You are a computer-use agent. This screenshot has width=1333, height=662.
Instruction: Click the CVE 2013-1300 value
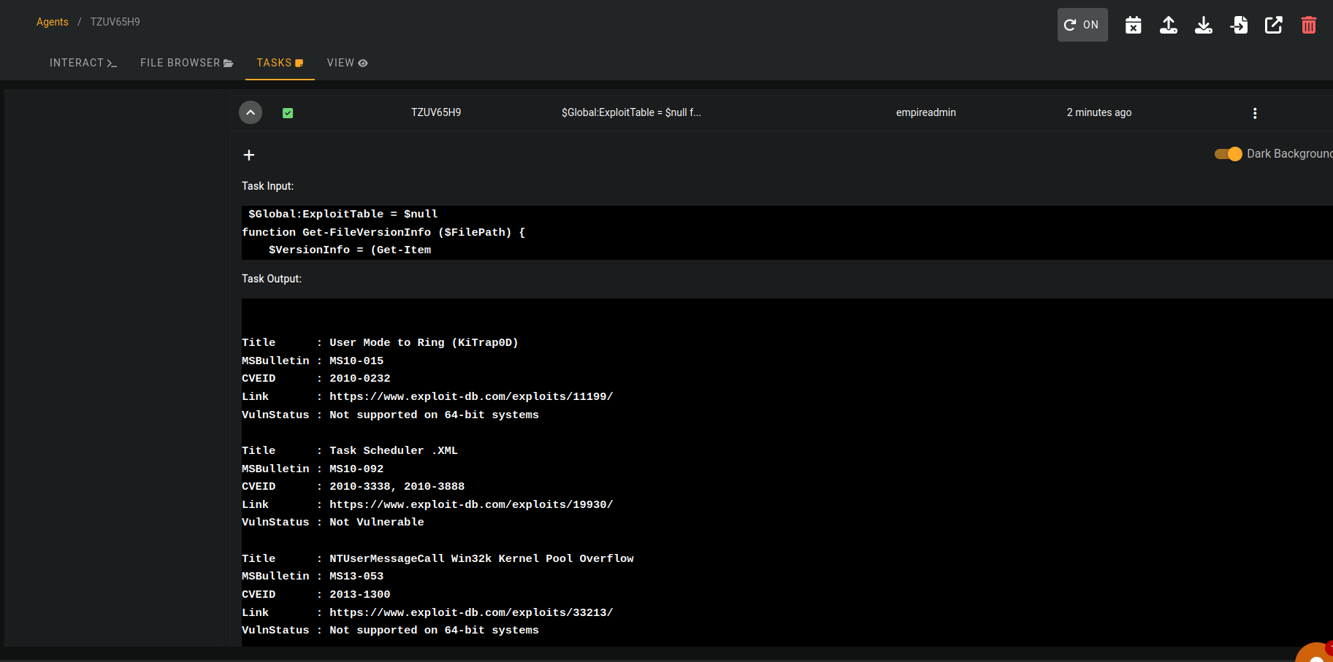pyautogui.click(x=359, y=594)
